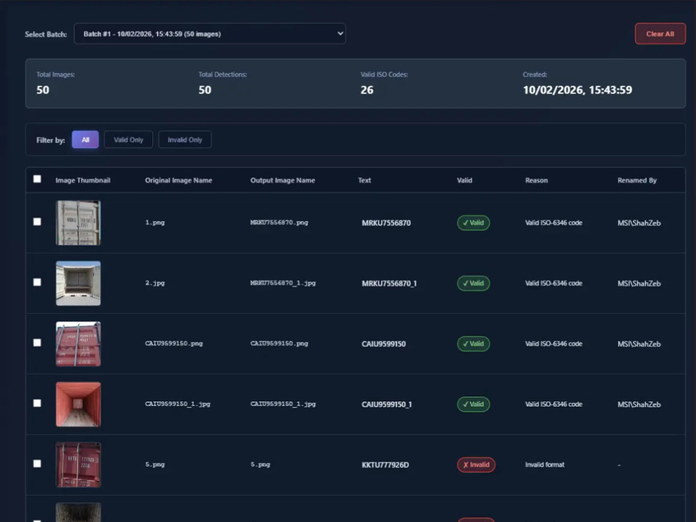Click detected text CAIU9599150
The height and width of the screenshot is (522, 696).
pos(384,344)
